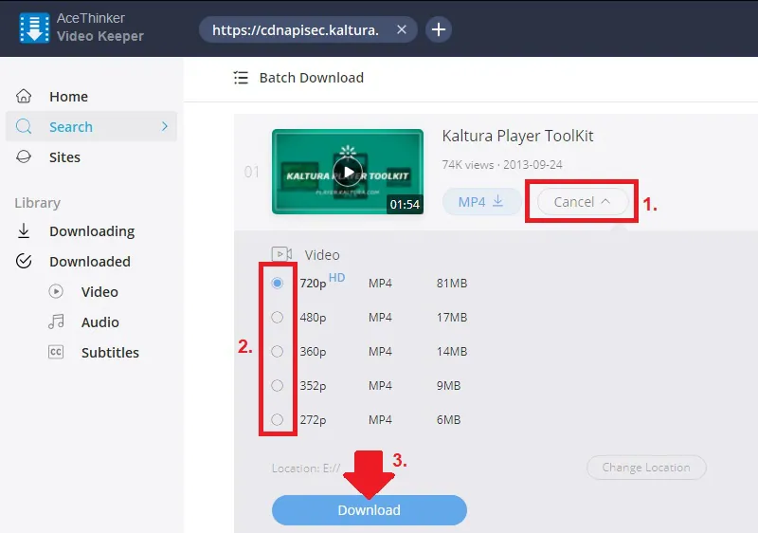The height and width of the screenshot is (533, 758).
Task: Click the HD label next to 720p
Action: [x=337, y=278]
